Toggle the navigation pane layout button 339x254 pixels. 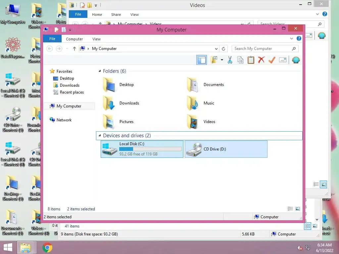[202, 60]
